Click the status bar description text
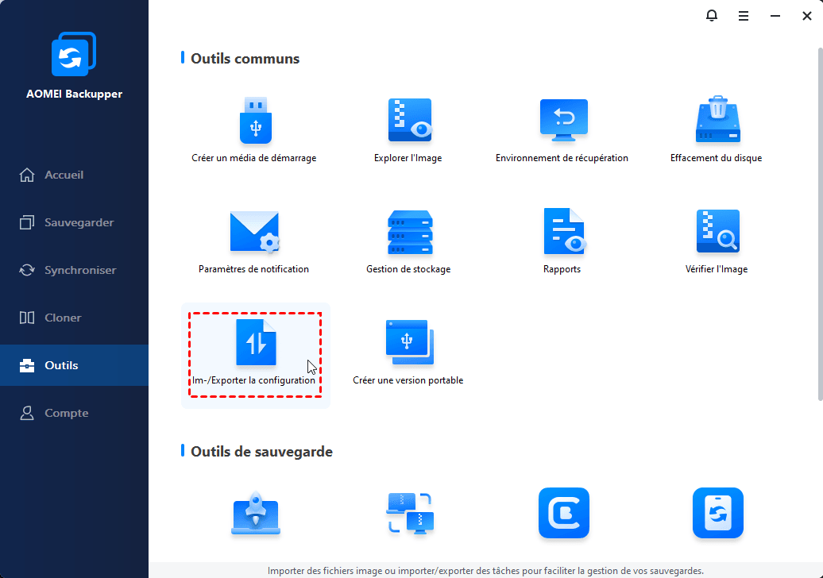The image size is (823, 578). click(485, 571)
